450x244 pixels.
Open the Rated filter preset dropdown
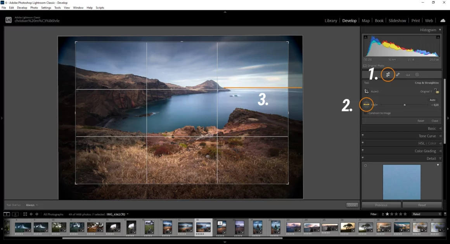[427, 214]
